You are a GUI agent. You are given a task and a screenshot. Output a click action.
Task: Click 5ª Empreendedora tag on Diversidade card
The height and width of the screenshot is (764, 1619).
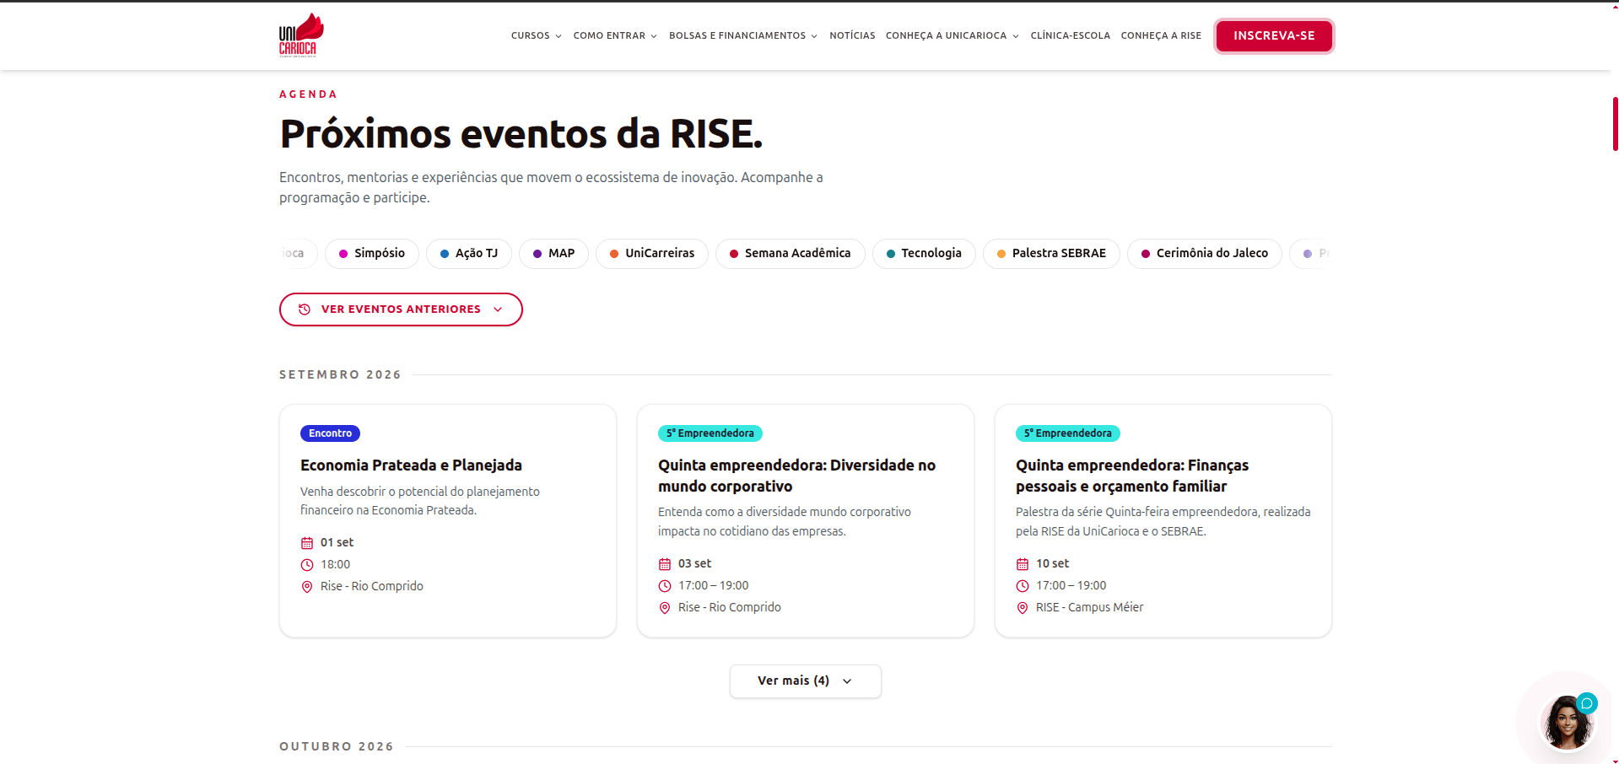710,433
